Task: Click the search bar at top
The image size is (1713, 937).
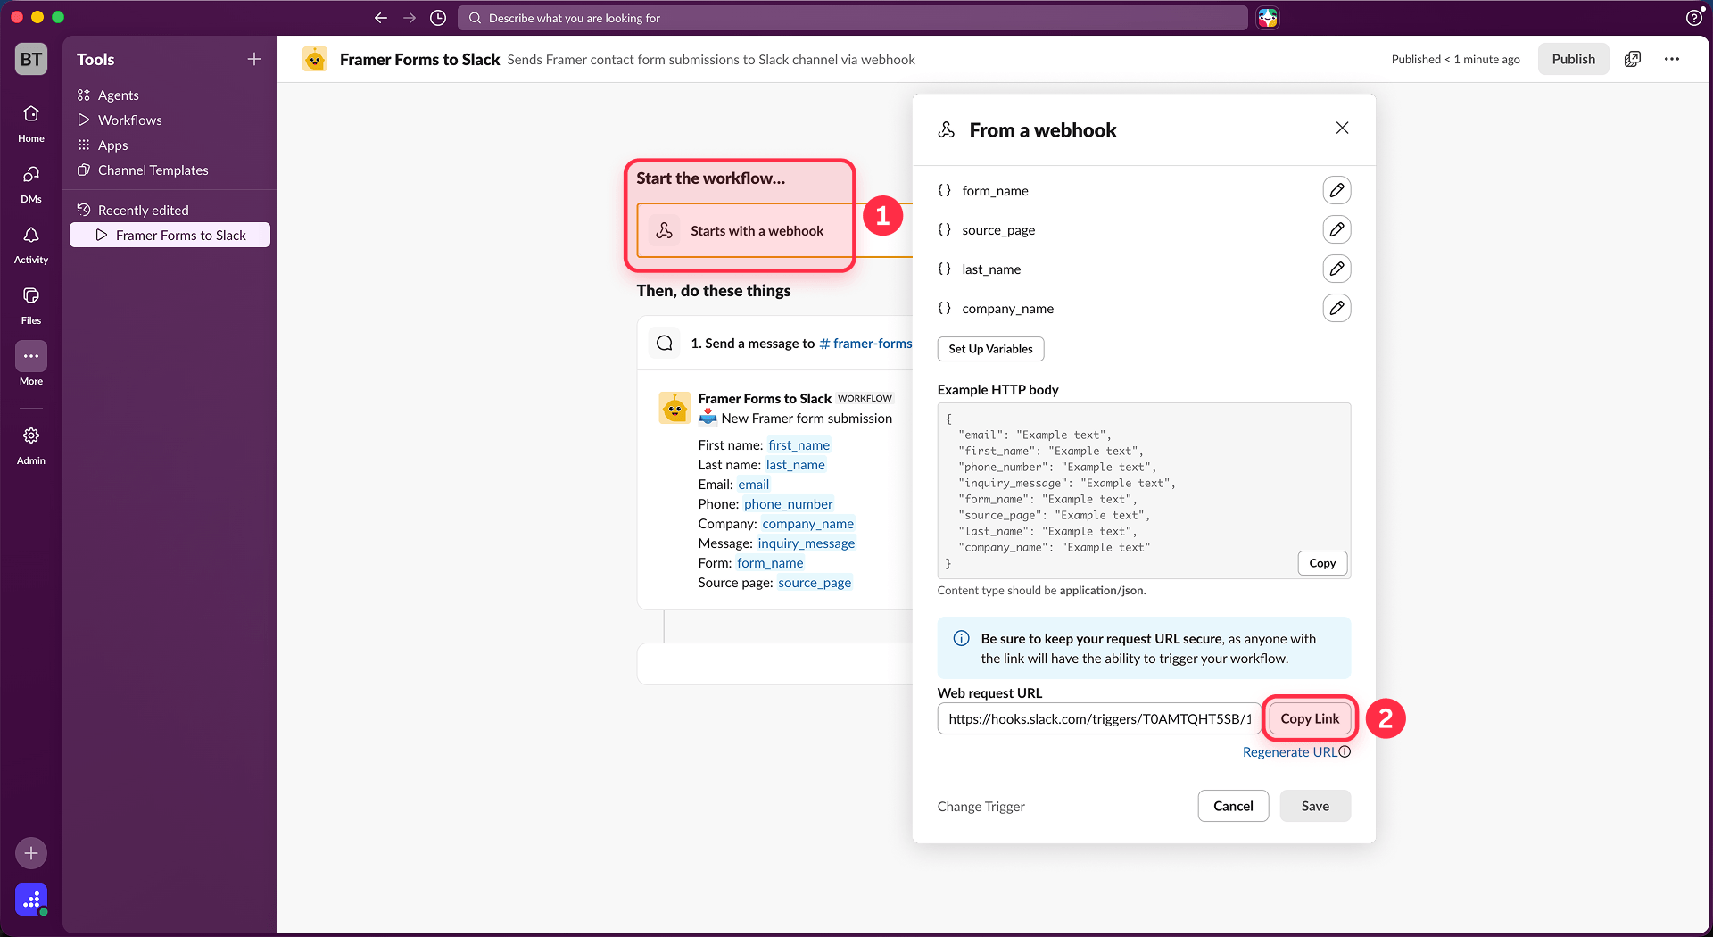Action: 853,18
